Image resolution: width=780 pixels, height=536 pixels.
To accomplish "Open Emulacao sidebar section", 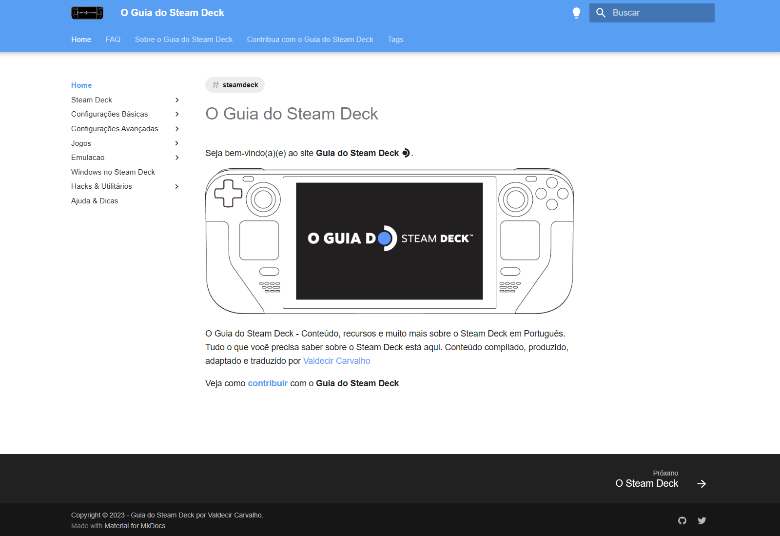I will [x=88, y=158].
